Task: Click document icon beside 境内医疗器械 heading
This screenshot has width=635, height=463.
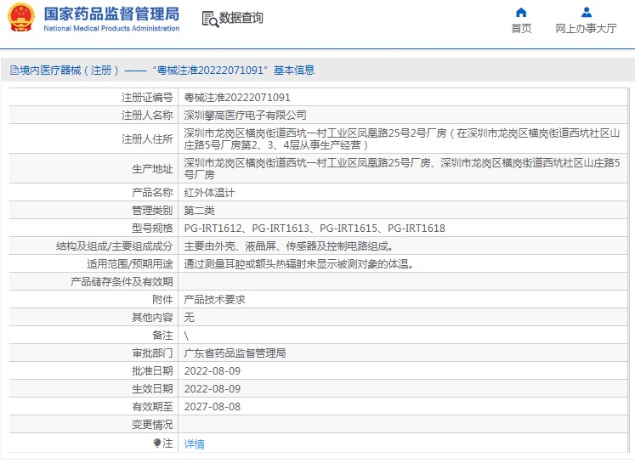Action: [14, 71]
